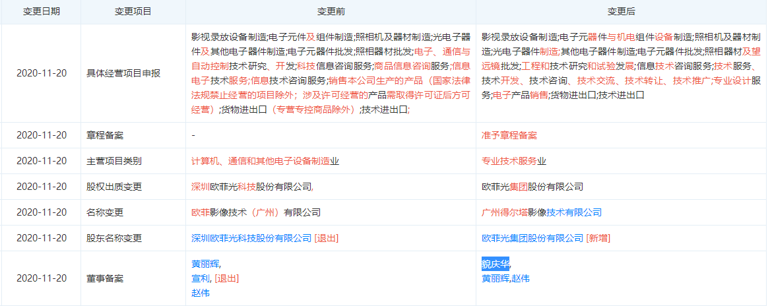Click [退出] tag next to 宣利
Image resolution: width=768 pixels, height=306 pixels.
(x=226, y=278)
